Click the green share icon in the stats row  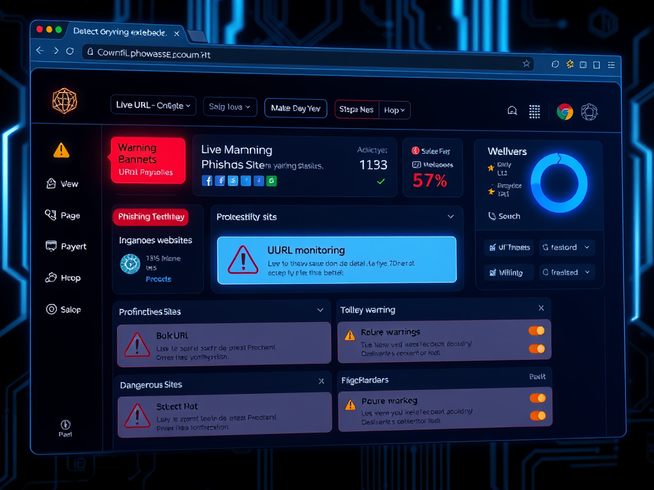click(271, 181)
